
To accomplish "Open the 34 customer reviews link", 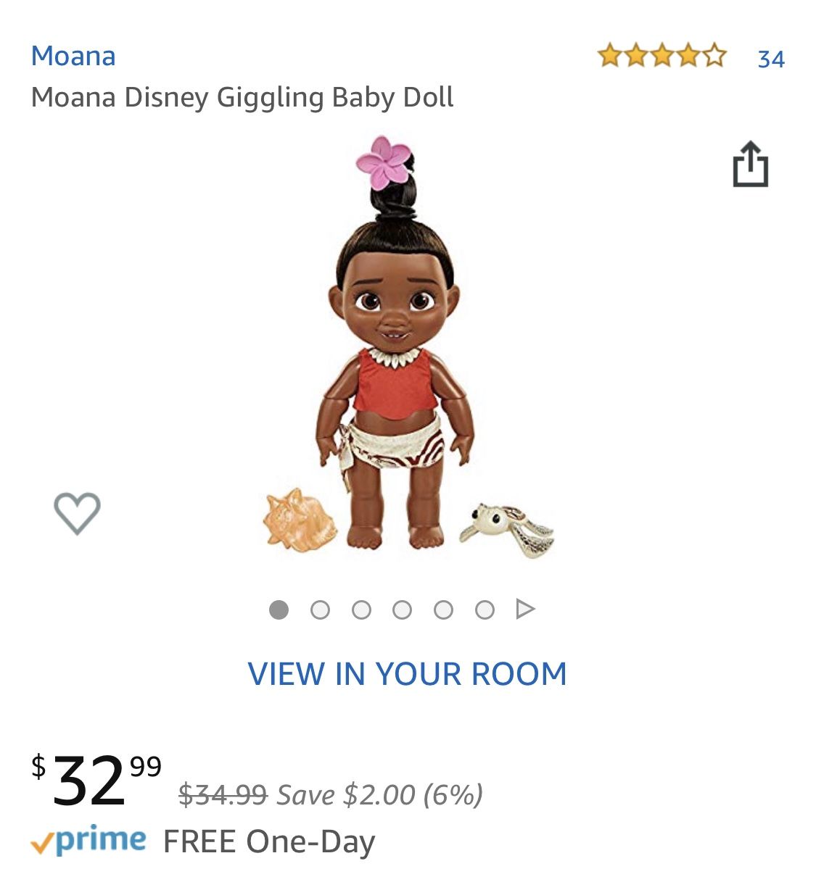I will tap(771, 59).
